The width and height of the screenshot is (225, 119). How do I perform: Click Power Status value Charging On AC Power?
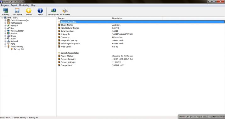(x=122, y=56)
